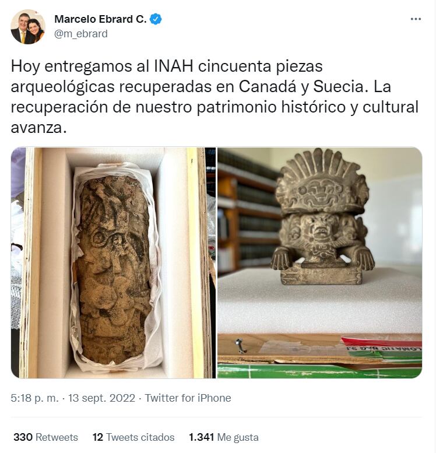Open the three-dot more options menu

tap(416, 19)
